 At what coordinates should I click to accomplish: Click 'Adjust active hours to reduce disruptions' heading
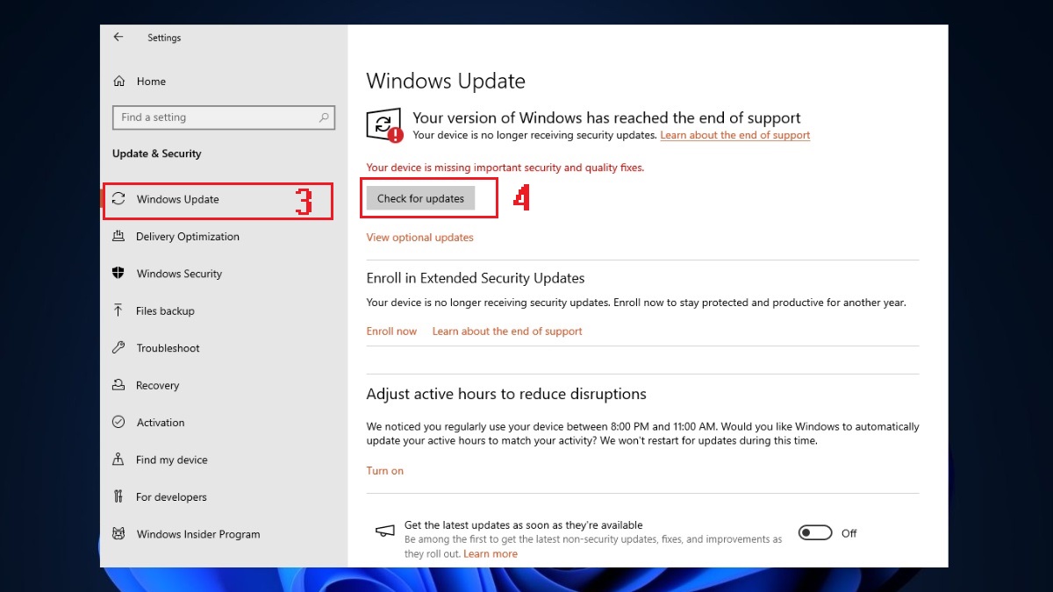click(x=506, y=394)
